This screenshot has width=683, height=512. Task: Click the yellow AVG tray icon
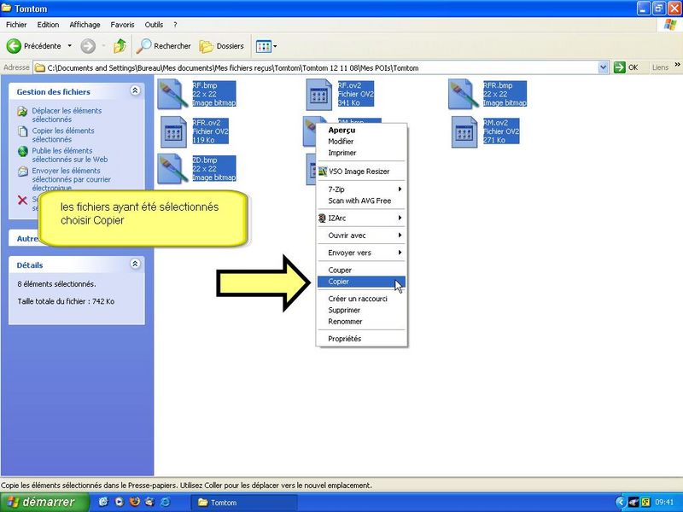(645, 503)
